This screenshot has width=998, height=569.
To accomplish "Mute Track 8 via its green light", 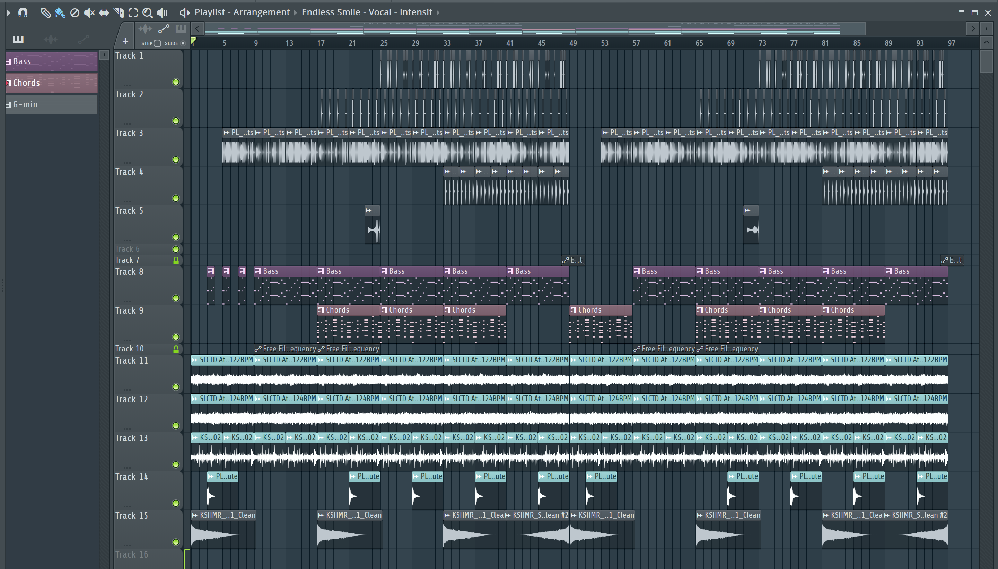I will click(176, 298).
